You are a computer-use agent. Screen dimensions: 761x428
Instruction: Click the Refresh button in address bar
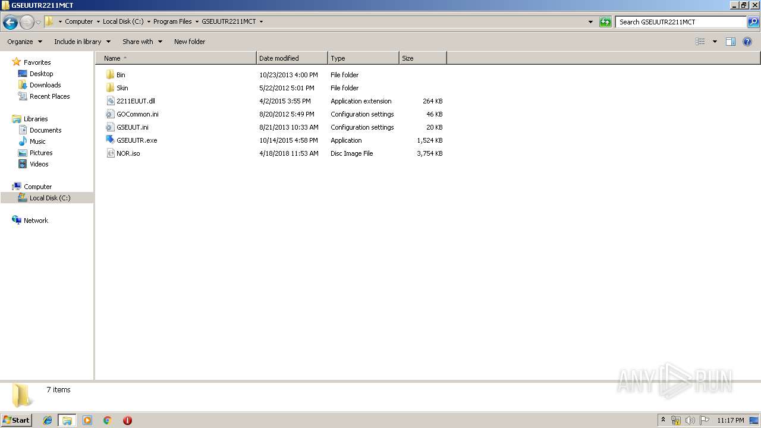605,22
